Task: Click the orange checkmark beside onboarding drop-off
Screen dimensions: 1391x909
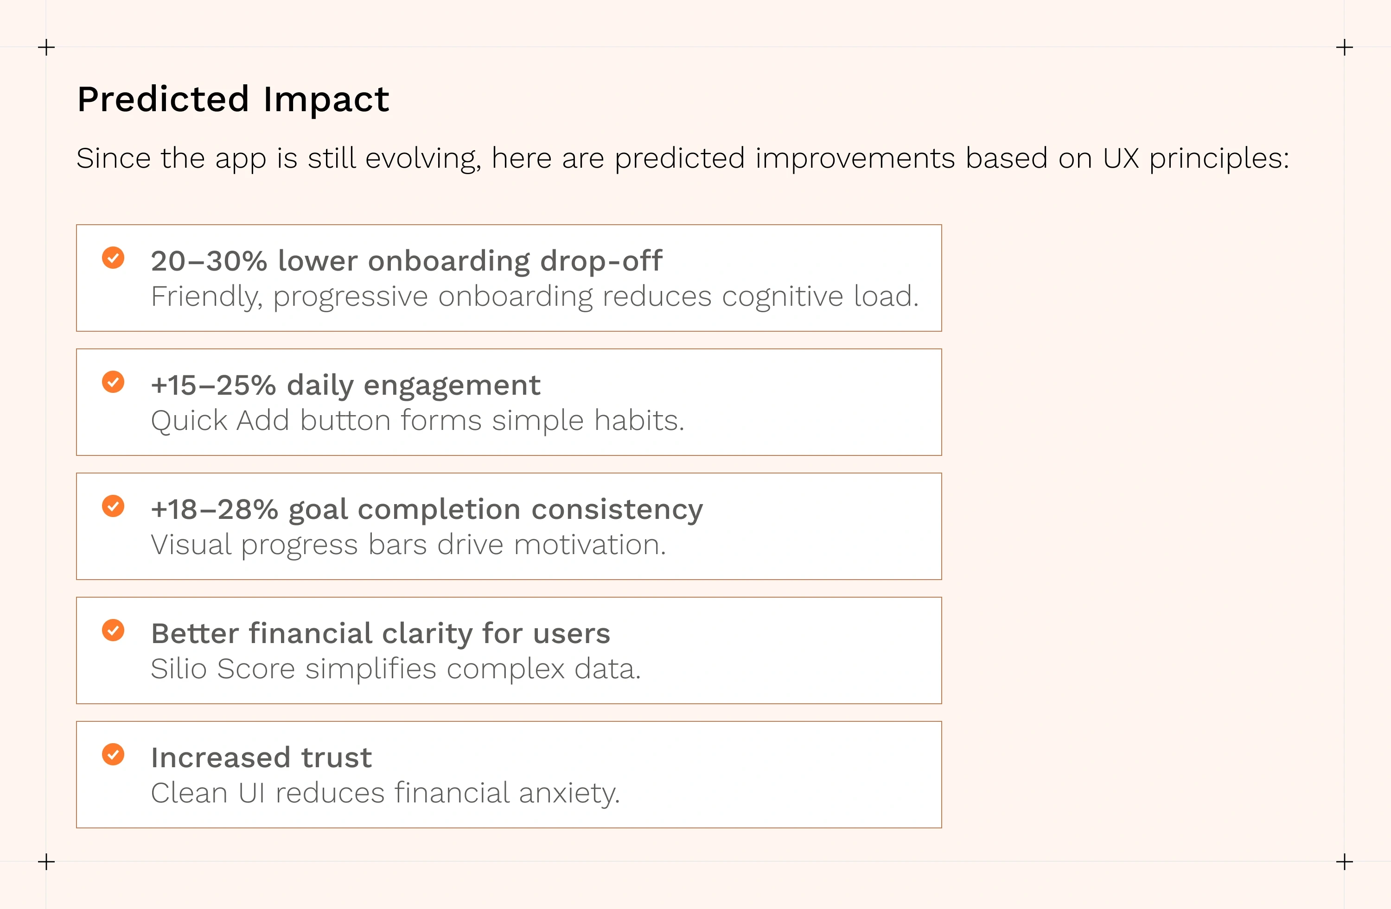Action: click(x=113, y=258)
